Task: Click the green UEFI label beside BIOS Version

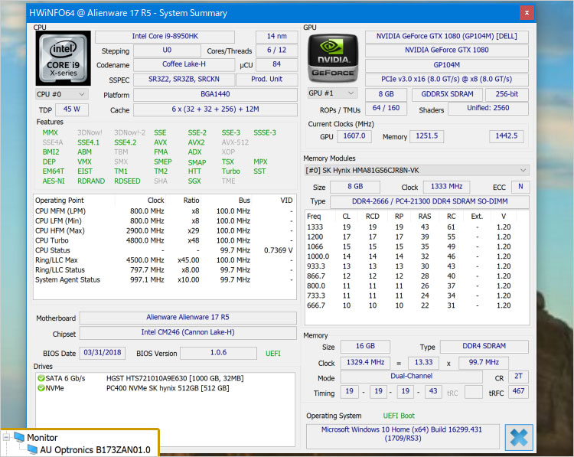Action: pyautogui.click(x=273, y=354)
